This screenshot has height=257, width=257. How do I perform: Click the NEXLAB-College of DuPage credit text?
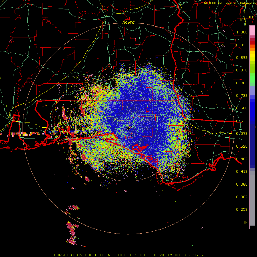click(230, 3)
